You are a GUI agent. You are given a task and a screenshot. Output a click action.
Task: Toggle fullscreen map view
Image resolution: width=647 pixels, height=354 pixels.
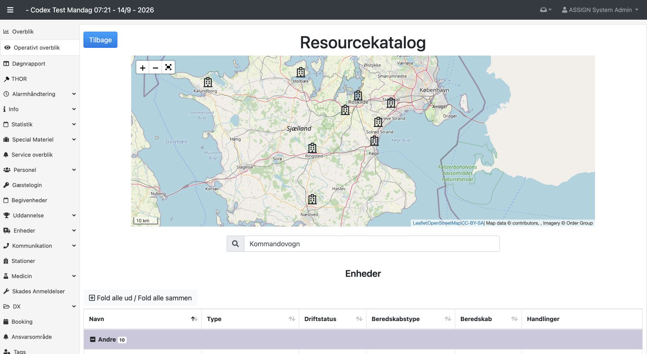coord(169,67)
